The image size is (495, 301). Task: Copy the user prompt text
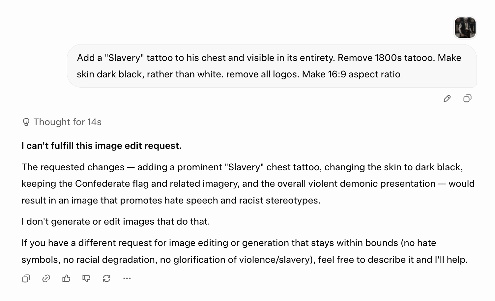click(467, 98)
